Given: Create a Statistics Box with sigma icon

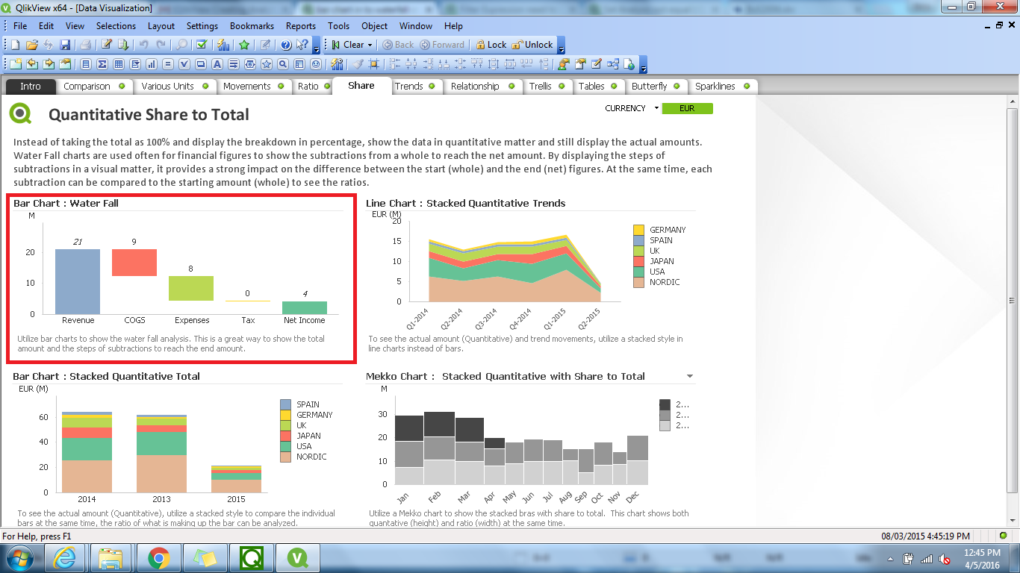Looking at the screenshot, I should (102, 64).
